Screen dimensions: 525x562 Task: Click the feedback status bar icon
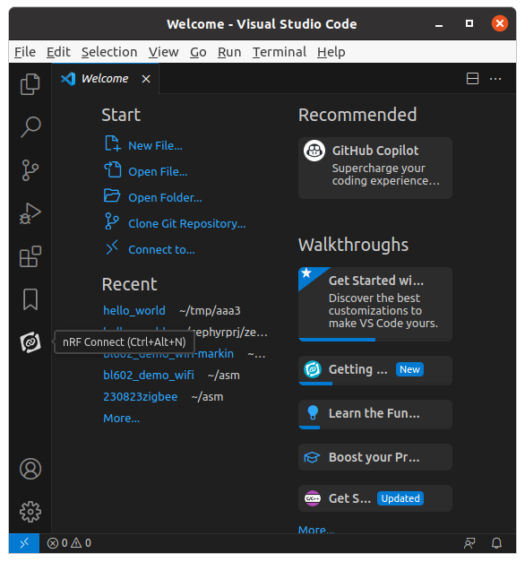(469, 543)
